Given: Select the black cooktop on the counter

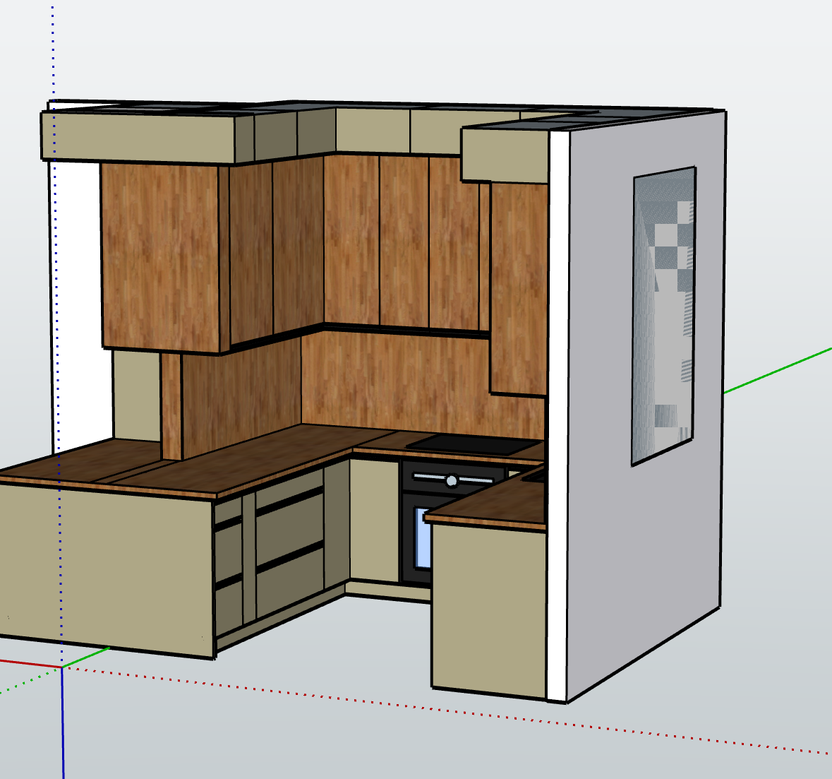Looking at the screenshot, I should (473, 444).
